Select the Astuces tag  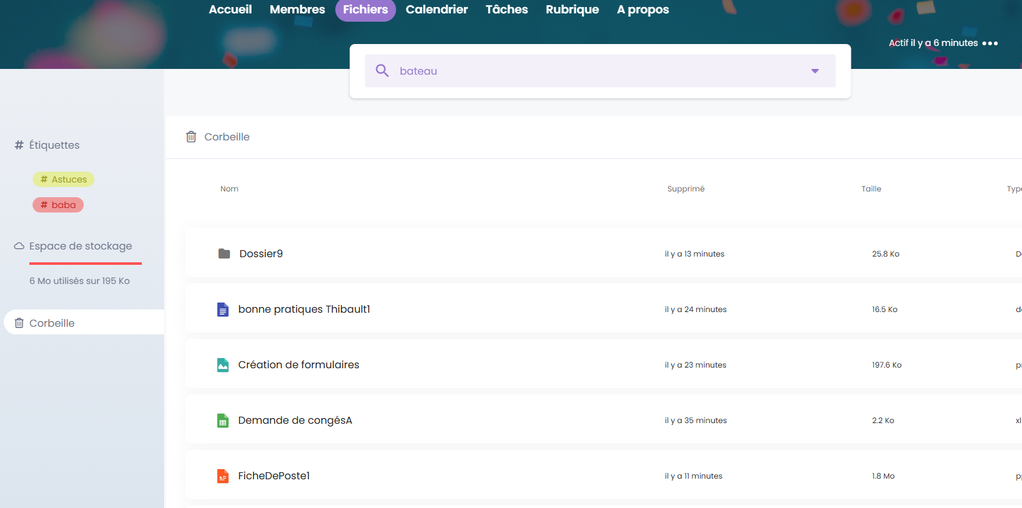tap(64, 179)
